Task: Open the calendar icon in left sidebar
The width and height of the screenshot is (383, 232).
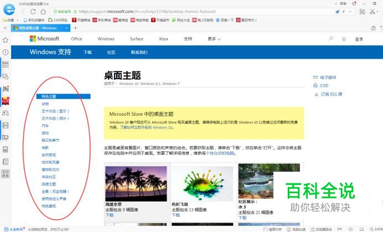Action: tap(6, 64)
